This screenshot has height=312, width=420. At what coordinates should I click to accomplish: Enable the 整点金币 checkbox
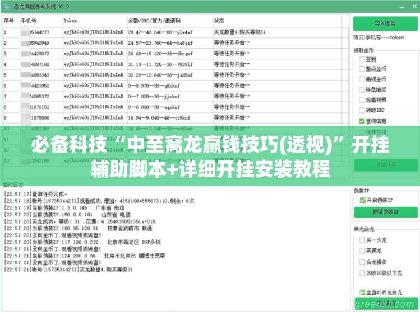(362, 69)
